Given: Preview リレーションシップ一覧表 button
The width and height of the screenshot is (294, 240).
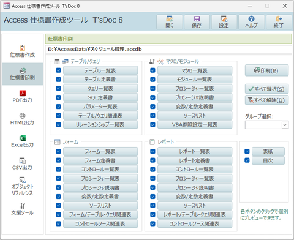Looking at the screenshot, I should (100, 124).
